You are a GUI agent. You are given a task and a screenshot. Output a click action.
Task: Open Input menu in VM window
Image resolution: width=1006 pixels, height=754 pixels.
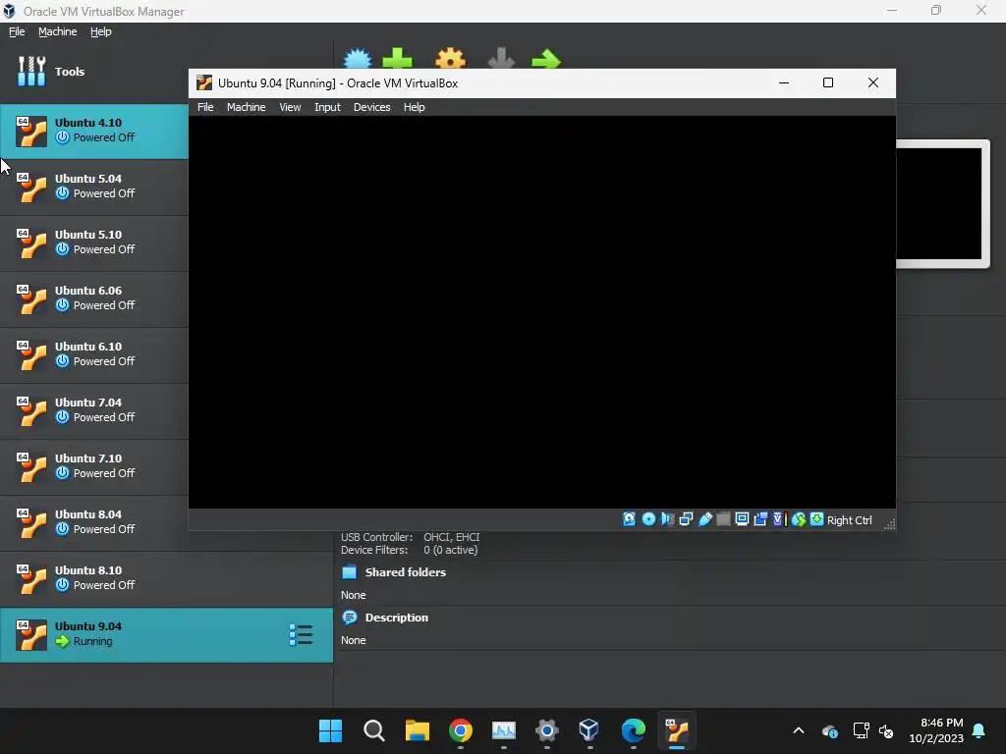(x=327, y=107)
